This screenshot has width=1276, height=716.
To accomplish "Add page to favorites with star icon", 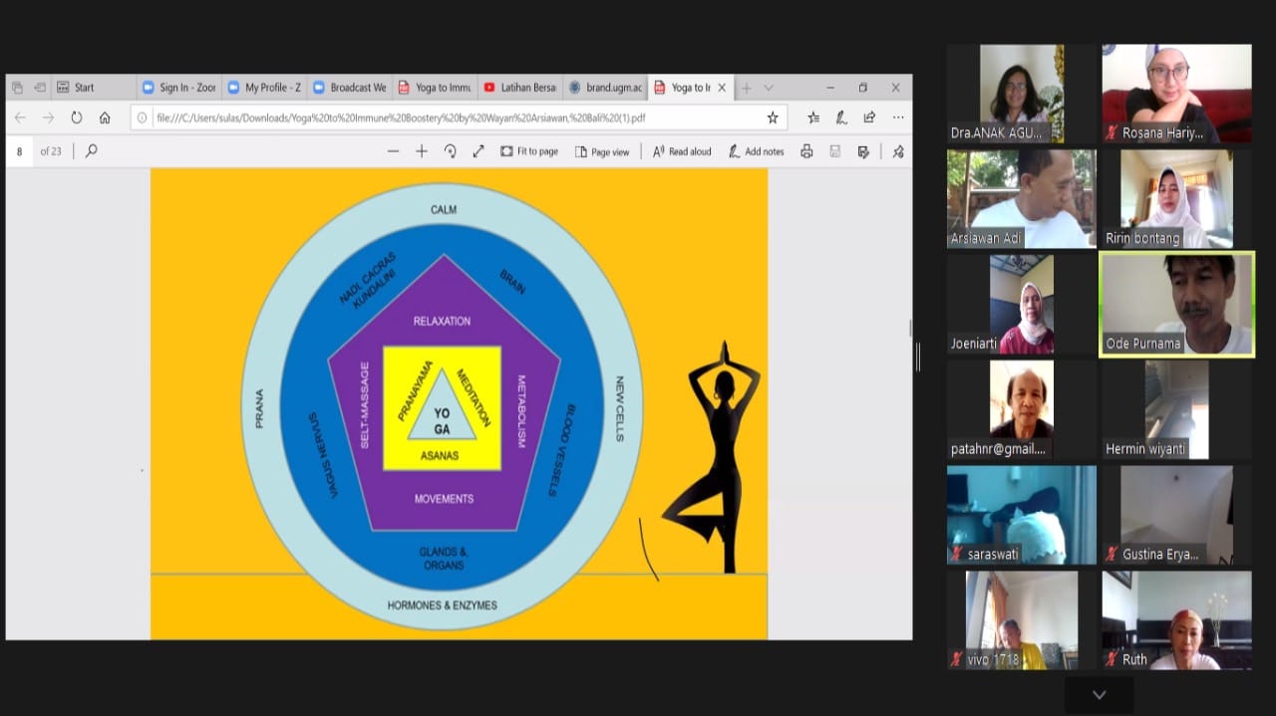I will pos(773,118).
